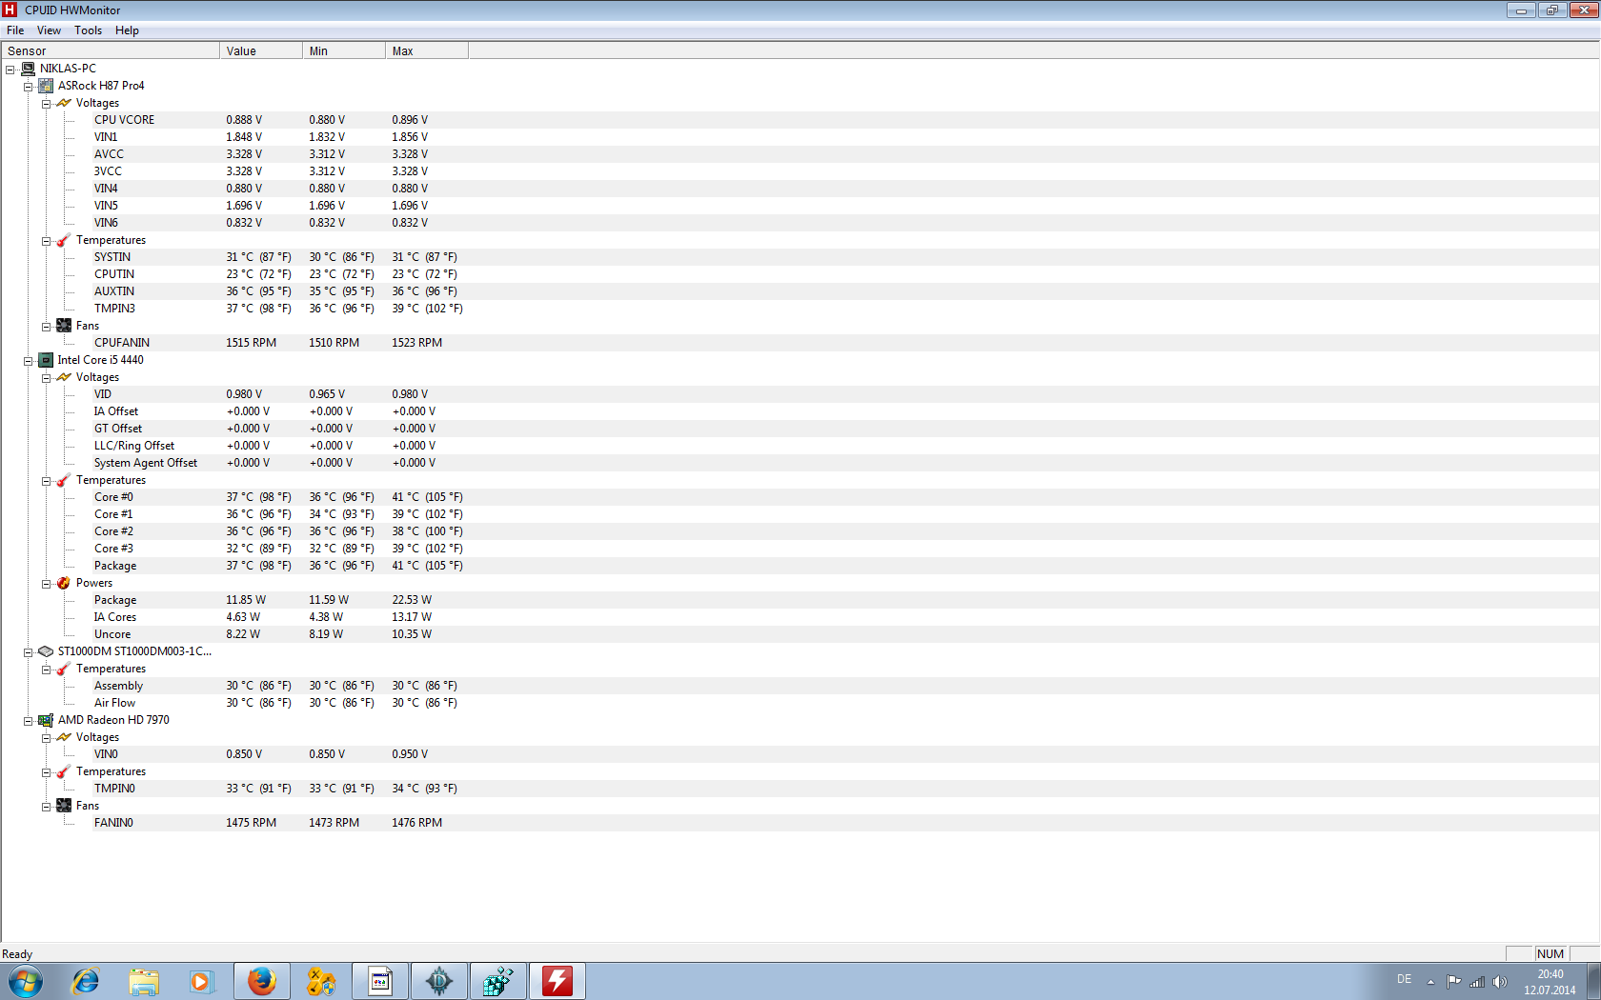This screenshot has height=1000, width=1601.
Task: Click the Value column header
Action: 261,51
